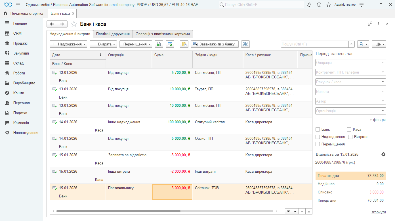Viewport: 395px width, 221px height.
Task: Open the Витрата dropdown button
Action: click(103, 44)
